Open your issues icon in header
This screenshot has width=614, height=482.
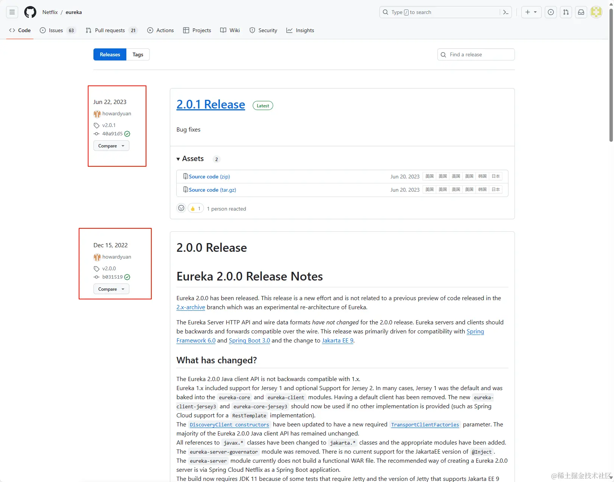[x=551, y=12]
